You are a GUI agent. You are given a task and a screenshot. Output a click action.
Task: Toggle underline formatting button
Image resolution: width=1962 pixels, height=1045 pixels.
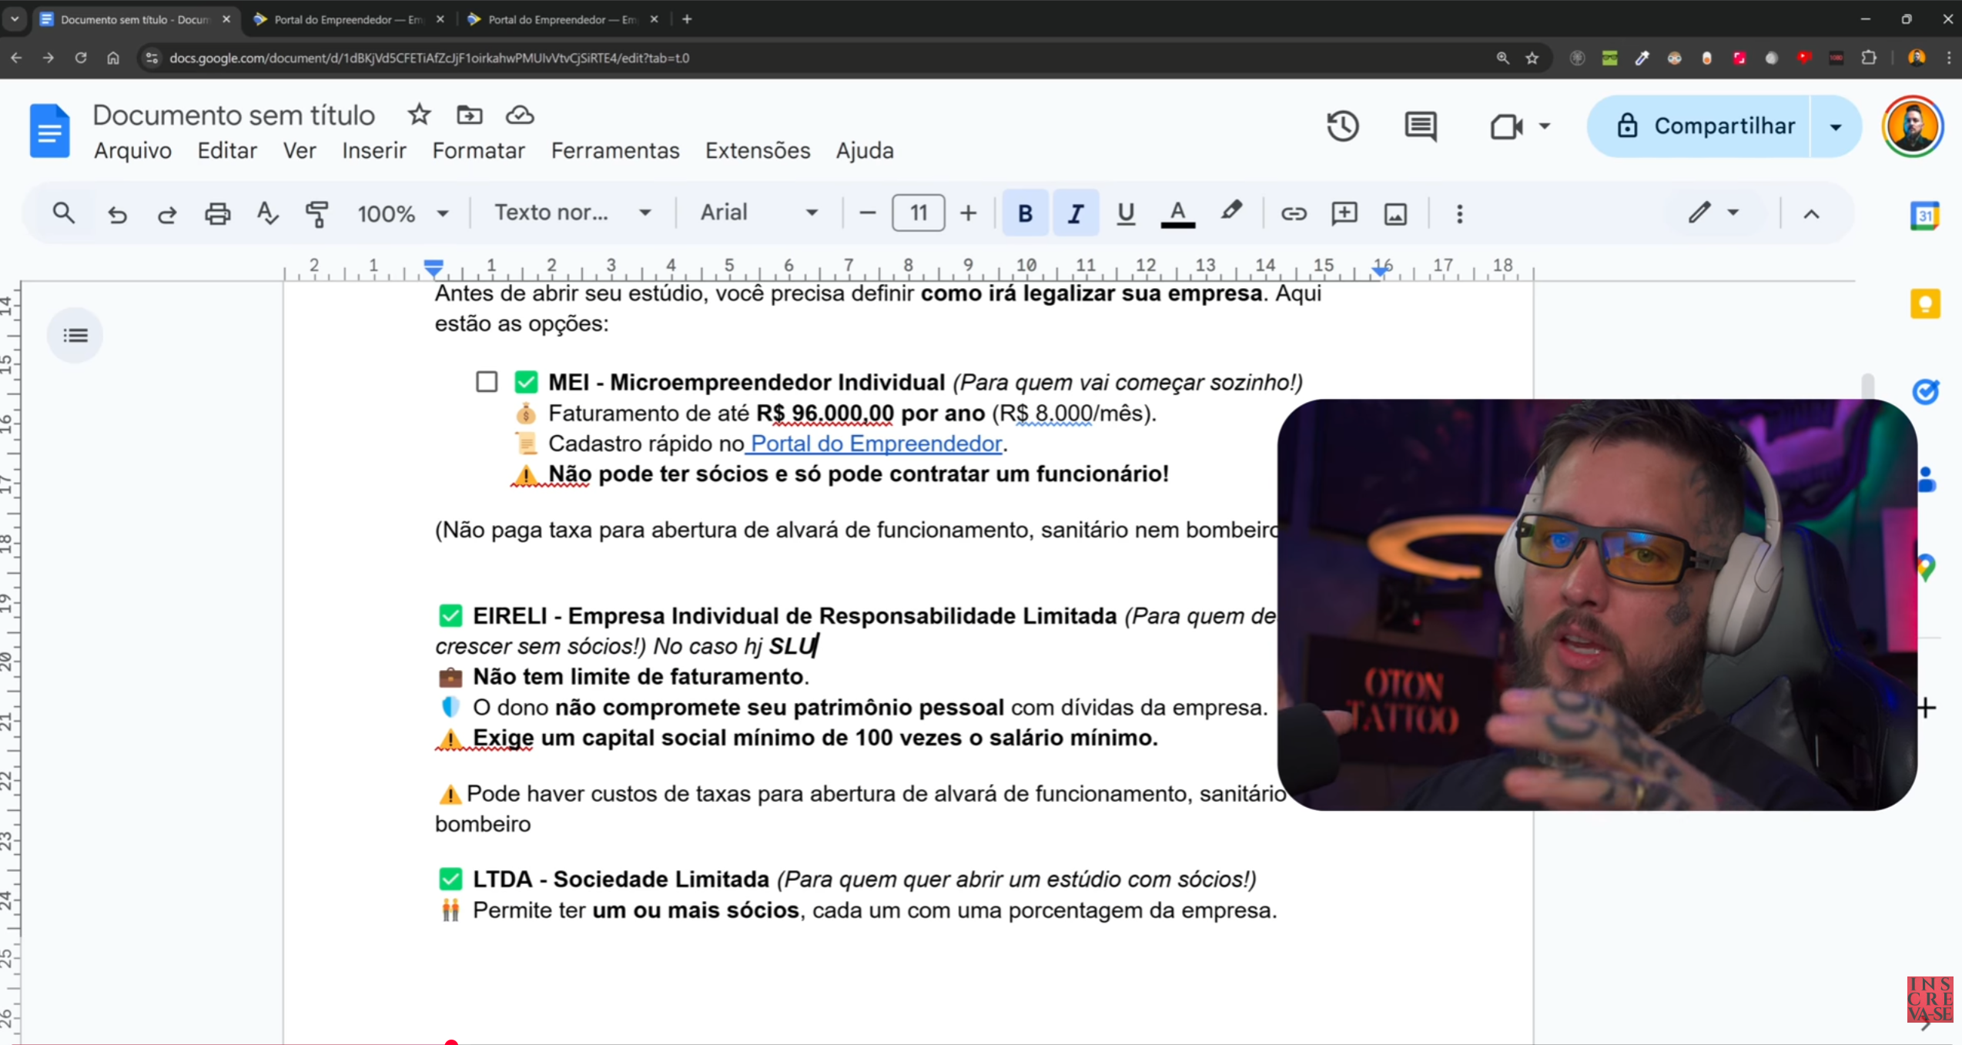[1126, 213]
